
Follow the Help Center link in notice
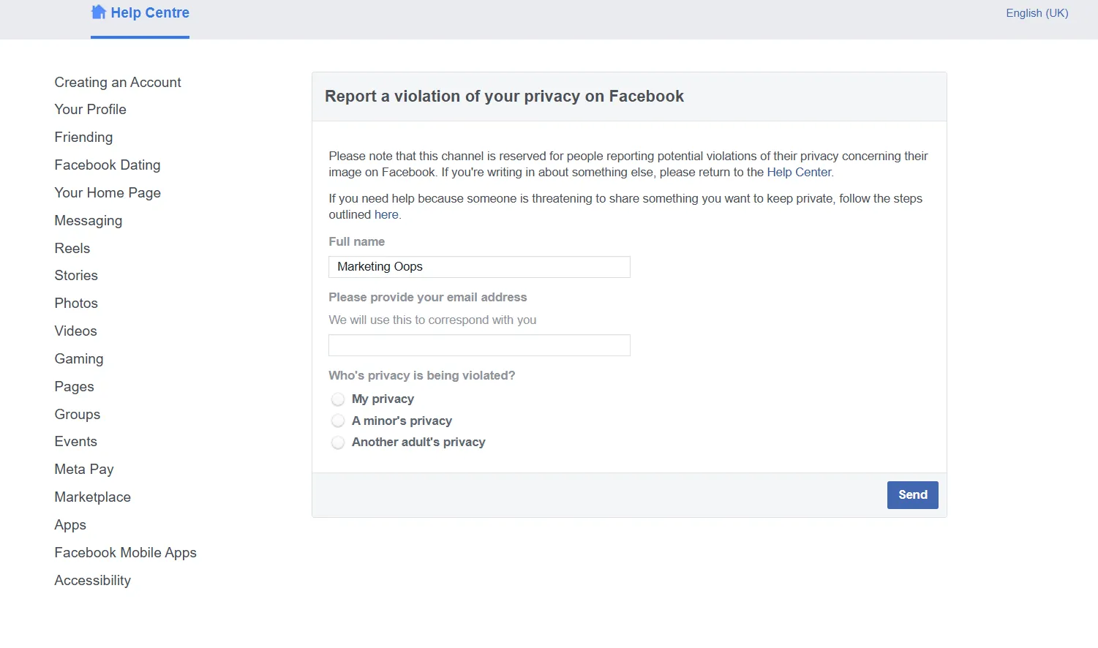799,173
